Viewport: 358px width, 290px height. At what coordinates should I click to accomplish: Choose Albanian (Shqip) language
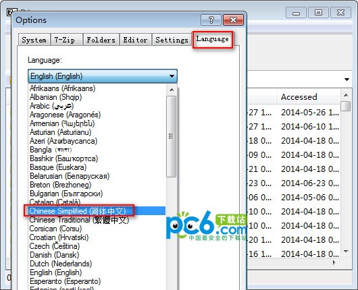click(x=97, y=97)
